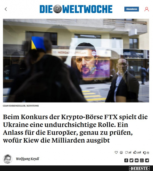
Task: Dislike the article with thumbs-down 13
Action: [146, 153]
